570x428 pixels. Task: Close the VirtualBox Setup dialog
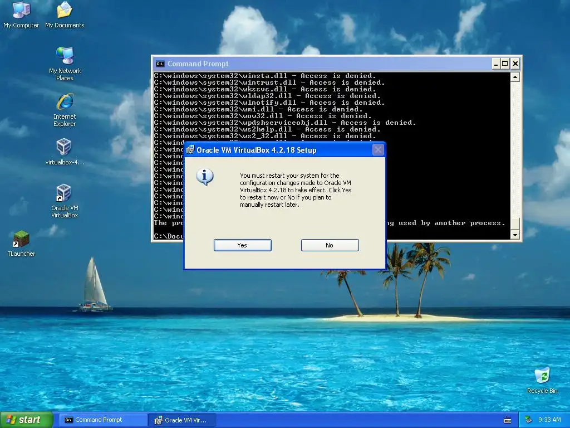pos(378,149)
